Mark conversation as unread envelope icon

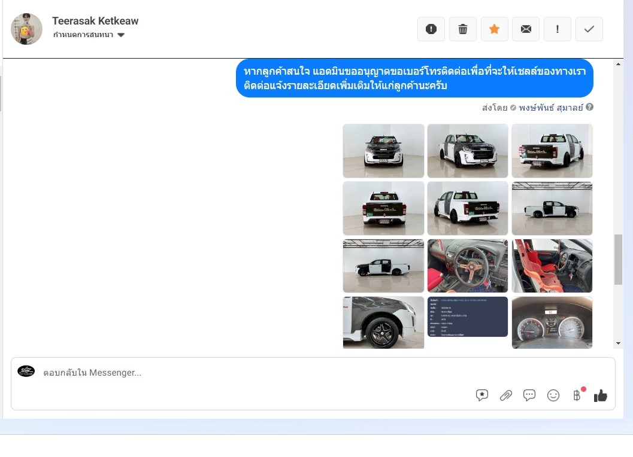coord(526,29)
